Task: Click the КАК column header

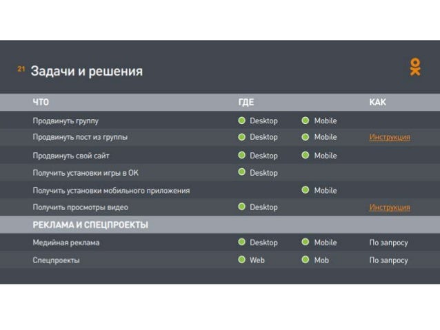Action: [377, 103]
